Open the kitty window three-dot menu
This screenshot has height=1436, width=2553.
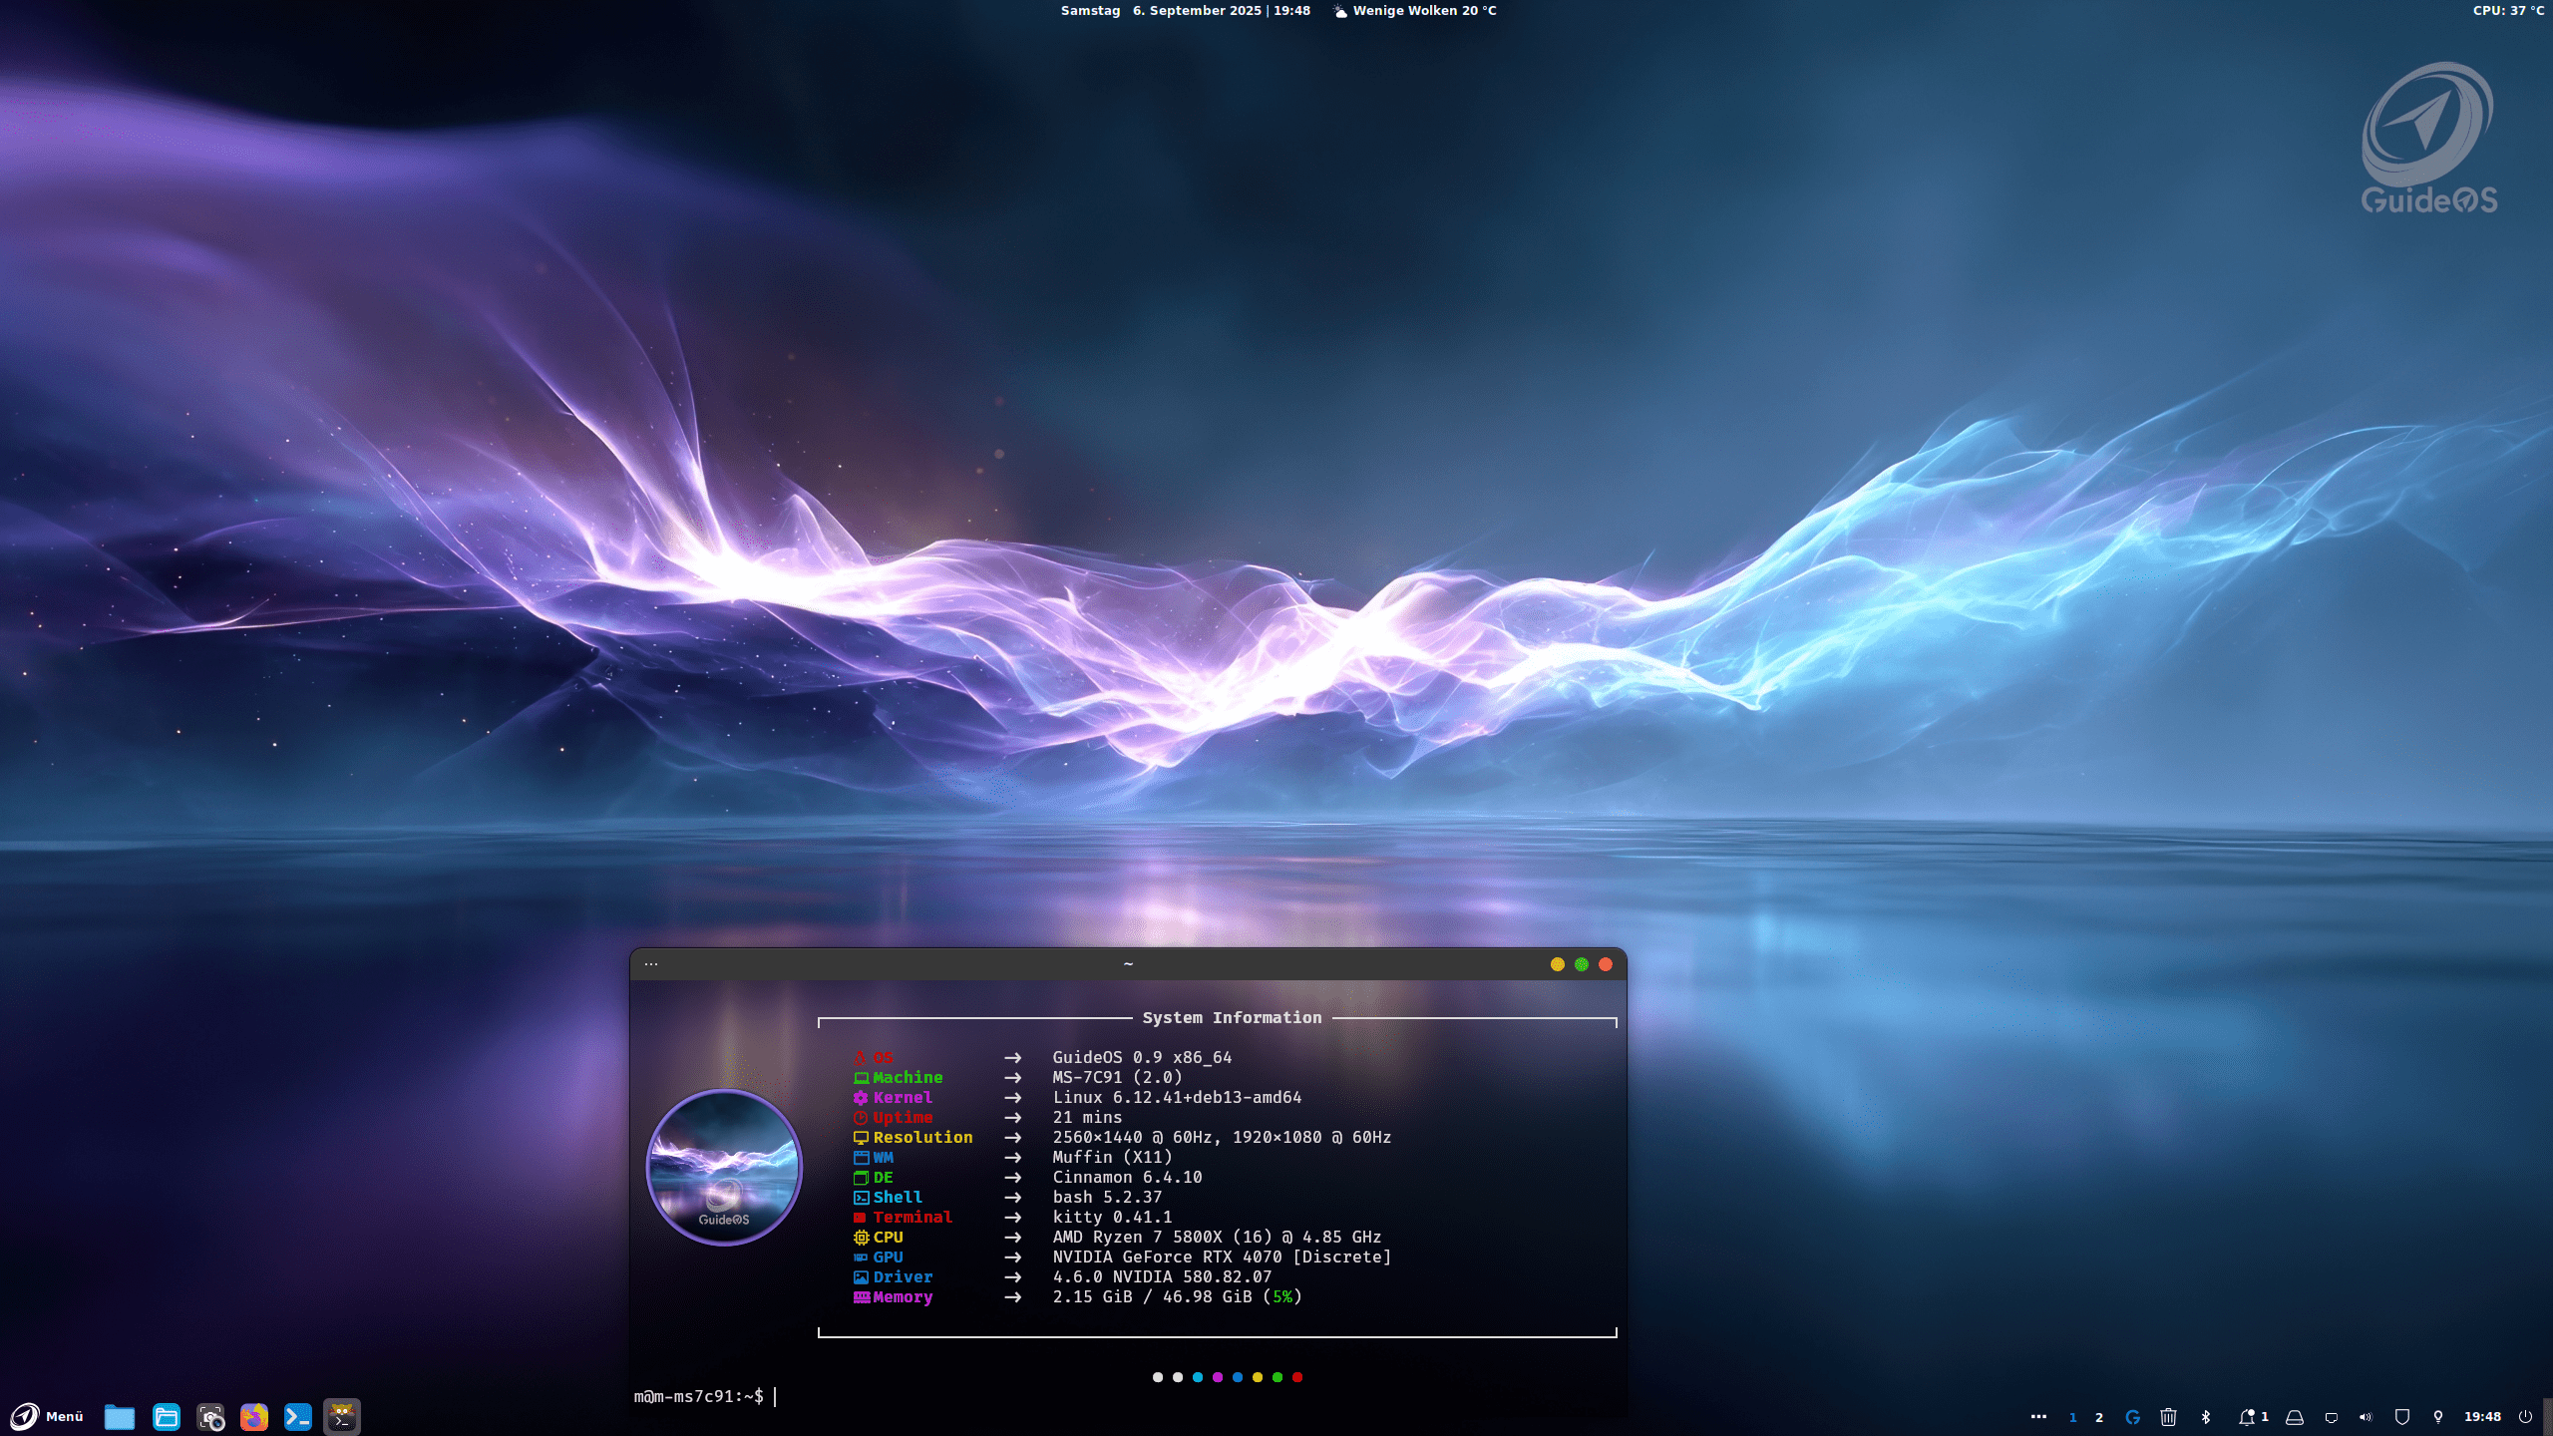651,964
